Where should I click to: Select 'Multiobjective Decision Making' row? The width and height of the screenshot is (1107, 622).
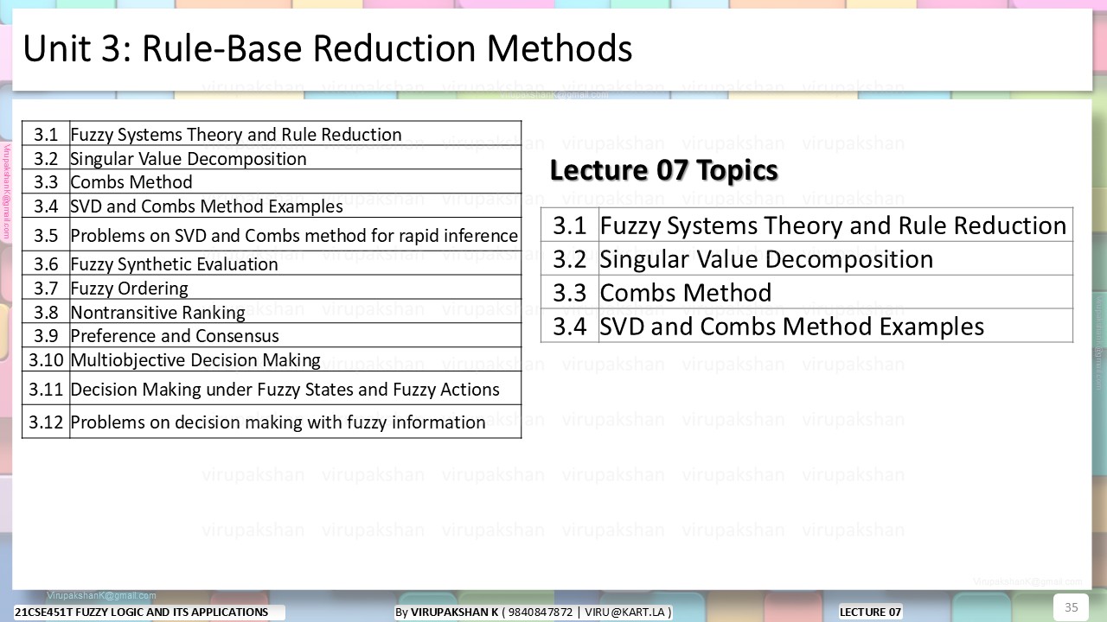(272, 360)
